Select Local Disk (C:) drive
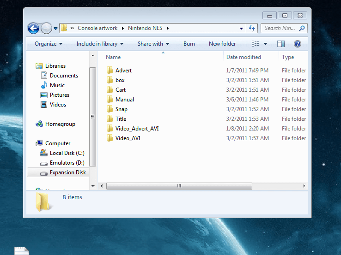341x255 pixels. pos(44,153)
